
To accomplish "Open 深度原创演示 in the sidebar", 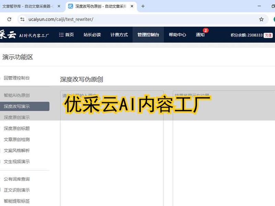I will point(16,117).
